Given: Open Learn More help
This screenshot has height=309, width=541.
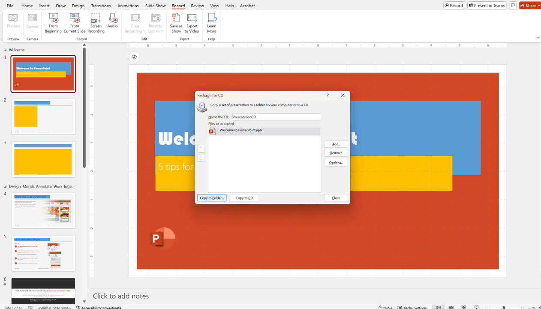Looking at the screenshot, I should click(211, 24).
